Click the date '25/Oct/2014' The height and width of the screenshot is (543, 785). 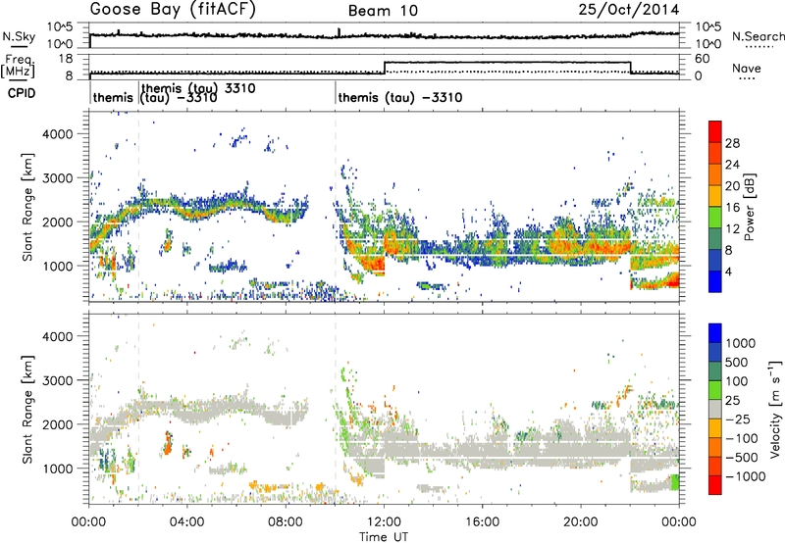[629, 10]
